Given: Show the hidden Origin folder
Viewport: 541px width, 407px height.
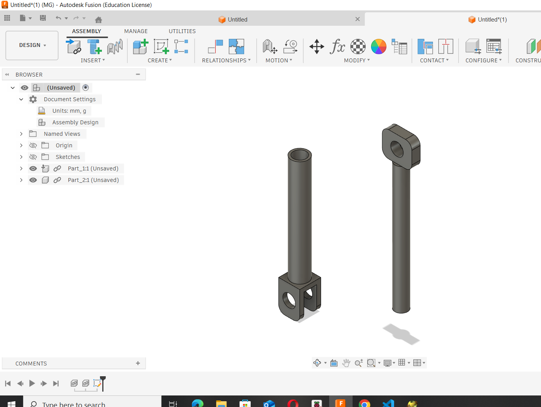Looking at the screenshot, I should pyautogui.click(x=33, y=145).
